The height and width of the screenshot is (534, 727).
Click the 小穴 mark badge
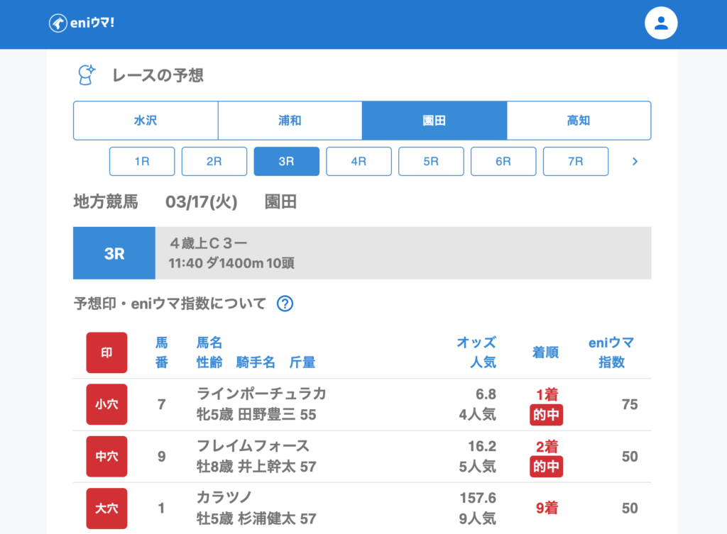coord(106,404)
